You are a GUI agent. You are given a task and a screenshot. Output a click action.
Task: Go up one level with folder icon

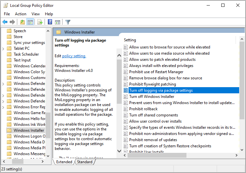pyautogui.click(x=22, y=22)
